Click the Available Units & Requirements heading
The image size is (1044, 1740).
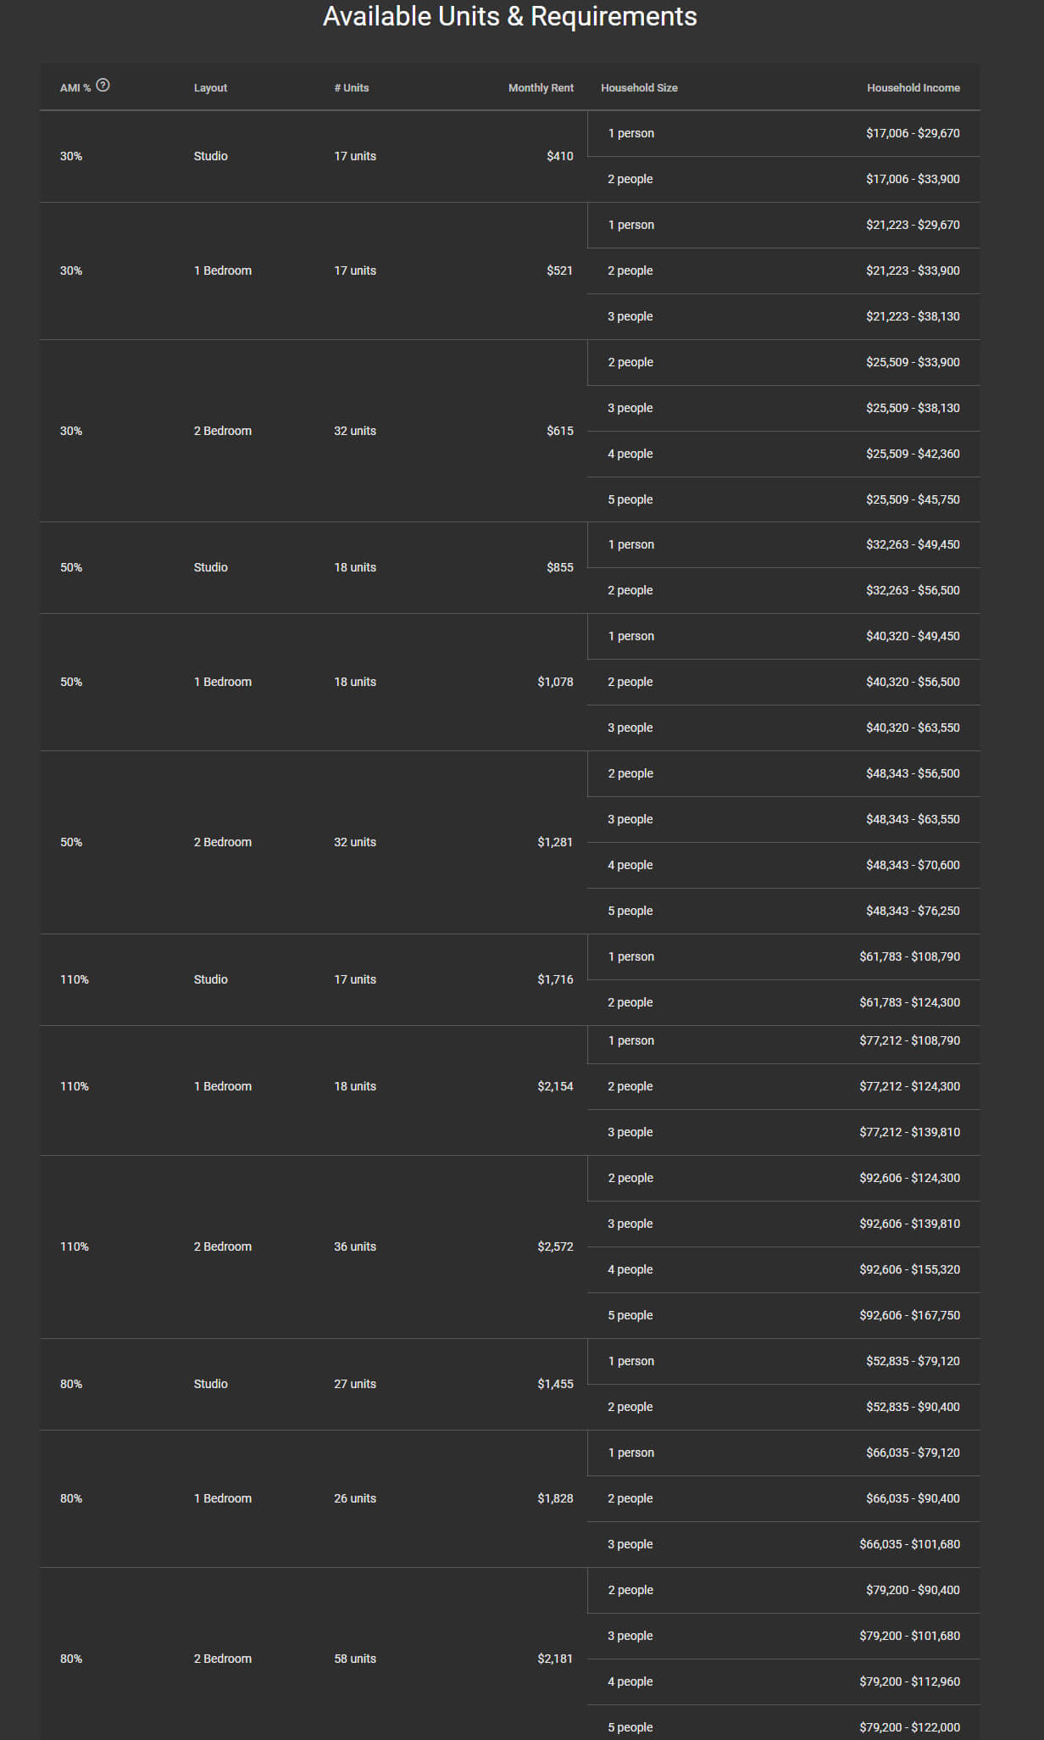click(x=509, y=16)
